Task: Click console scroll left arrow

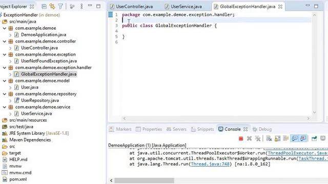Action: pos(111,180)
